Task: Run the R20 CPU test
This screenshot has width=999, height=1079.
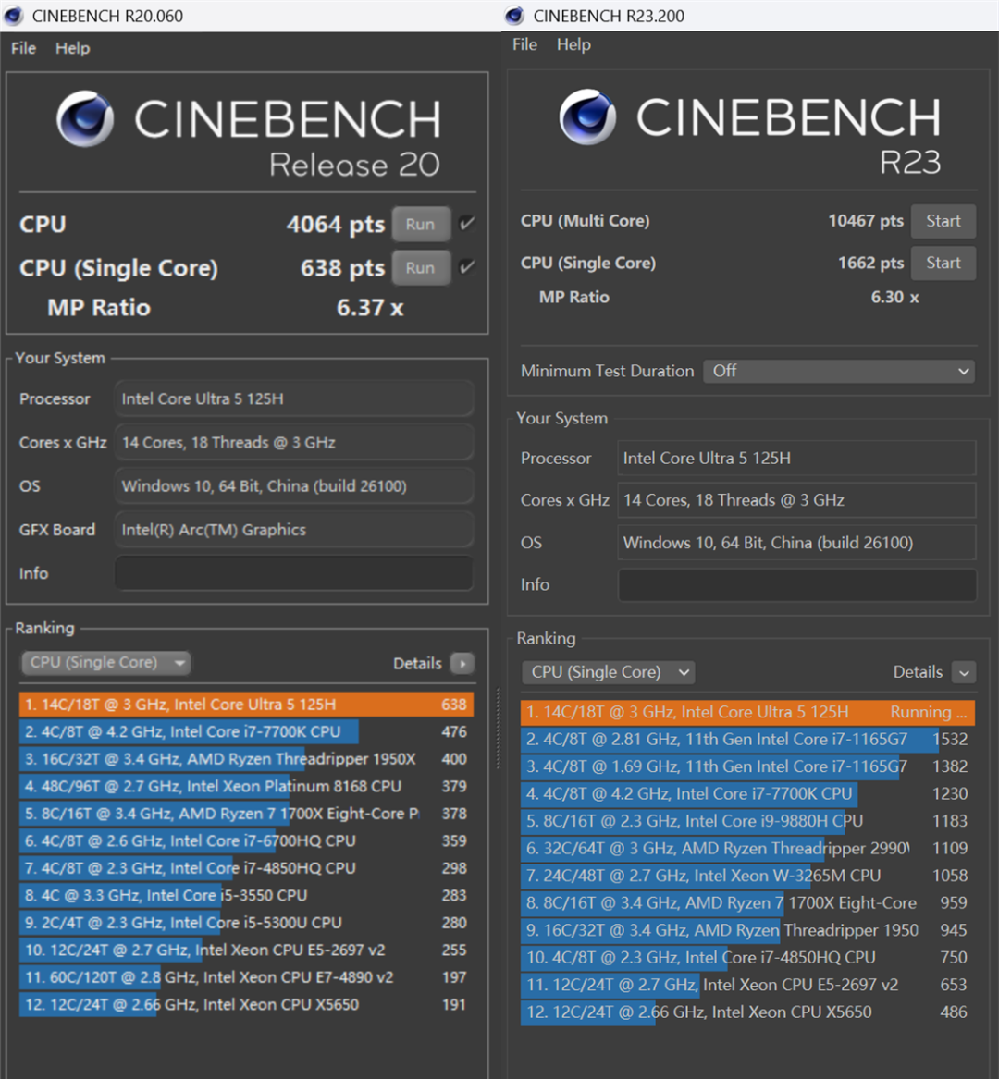Action: [x=421, y=225]
